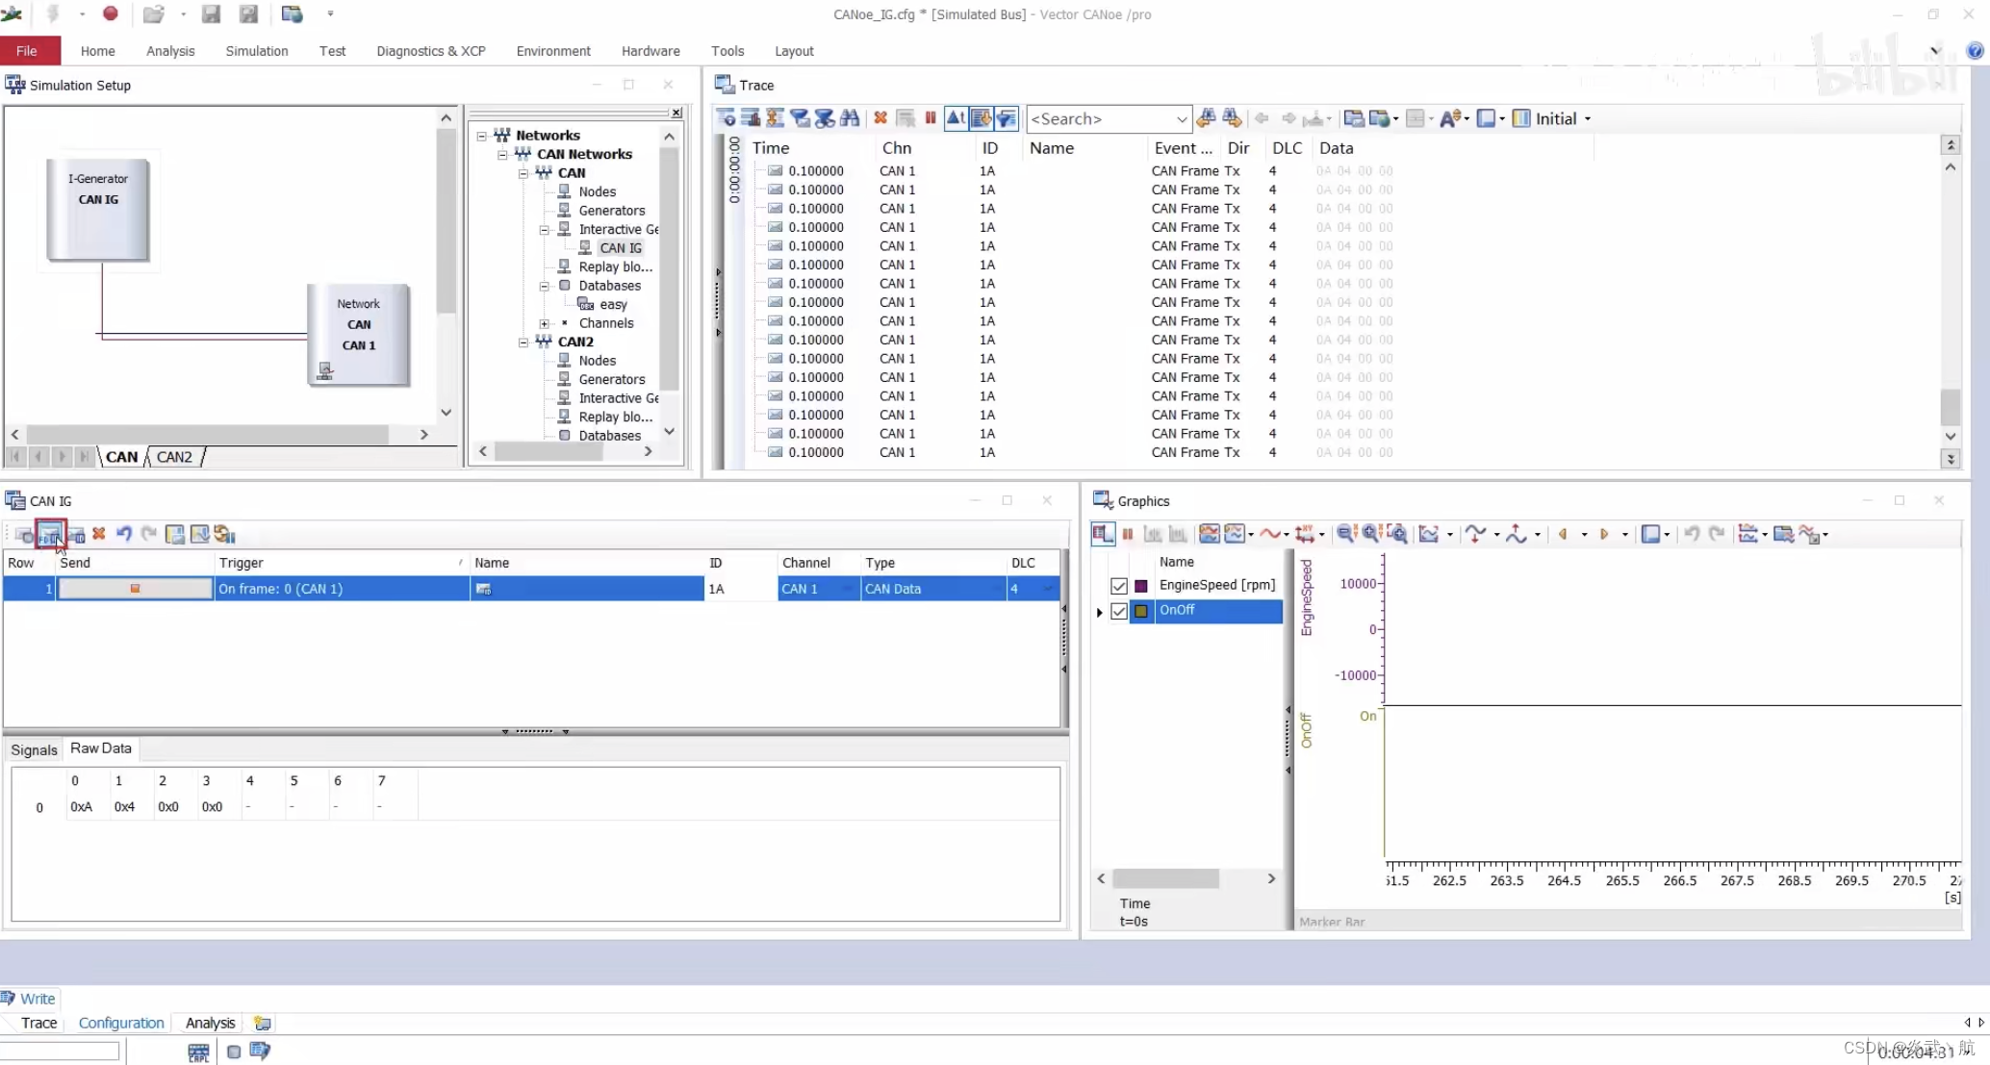Open the Initial column layout dropdown
1990x1065 pixels.
coord(1588,119)
